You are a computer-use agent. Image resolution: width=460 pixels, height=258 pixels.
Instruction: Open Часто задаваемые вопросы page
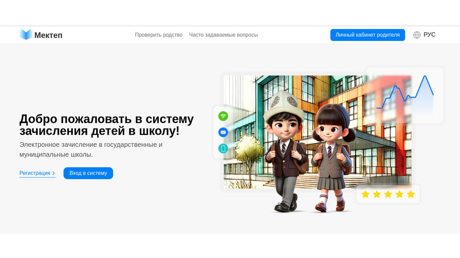coord(223,35)
